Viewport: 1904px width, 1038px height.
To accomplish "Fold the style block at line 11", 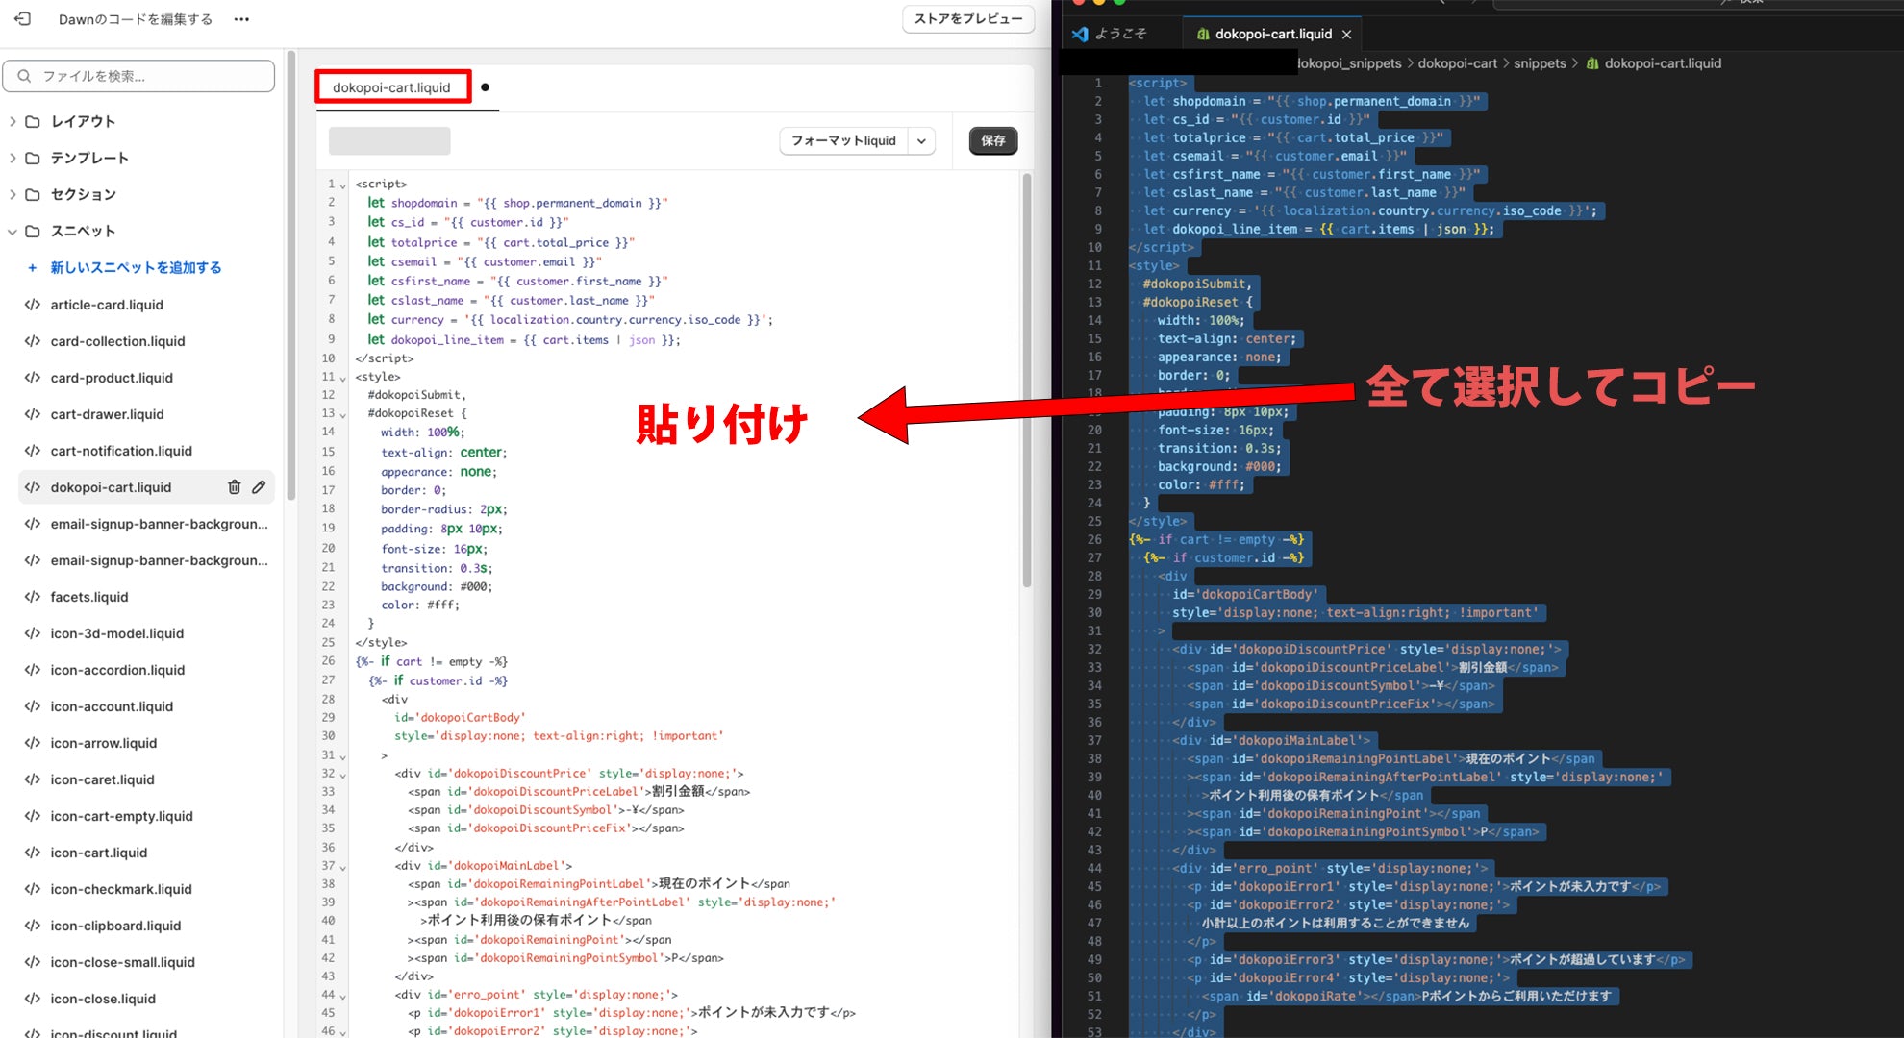I will (x=343, y=378).
